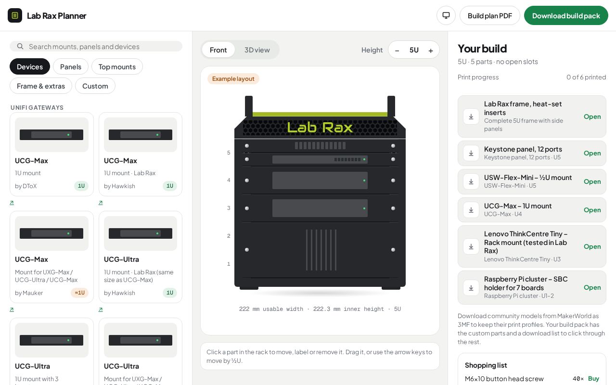
Task: Click Download build pack button
Action: (x=566, y=15)
